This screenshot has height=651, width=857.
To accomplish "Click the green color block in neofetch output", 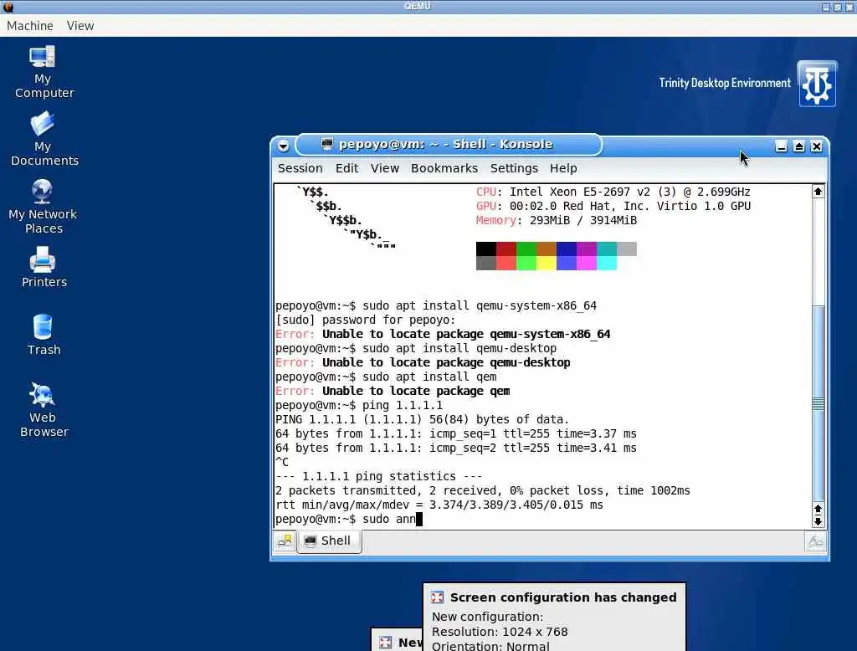I will [526, 249].
